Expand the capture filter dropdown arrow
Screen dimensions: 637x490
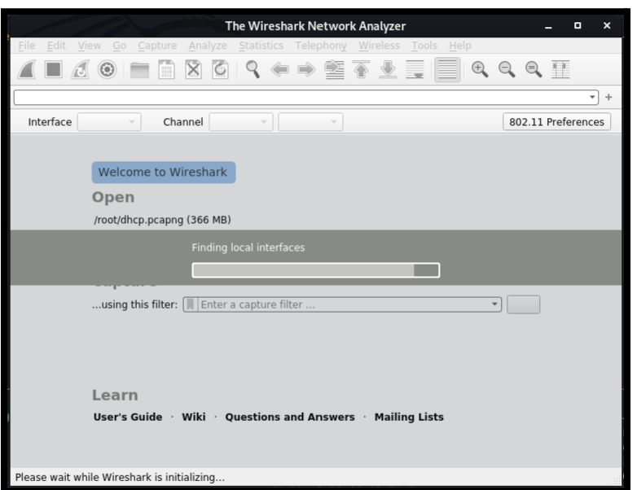point(494,304)
